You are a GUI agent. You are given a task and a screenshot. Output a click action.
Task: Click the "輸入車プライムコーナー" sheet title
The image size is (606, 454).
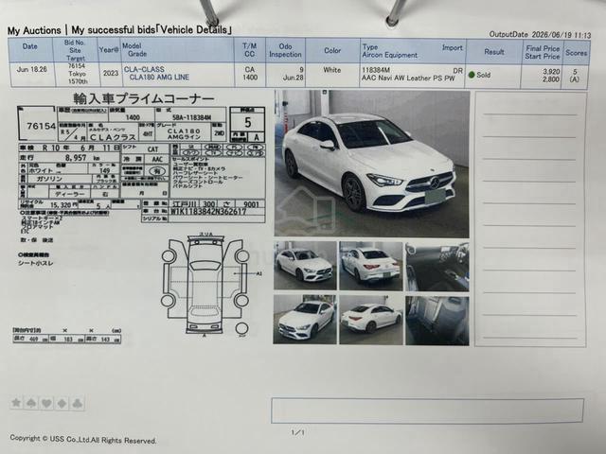(143, 98)
